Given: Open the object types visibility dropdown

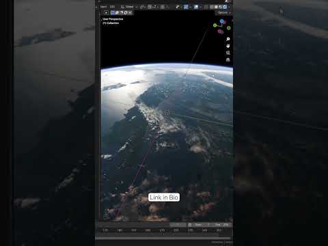Looking at the screenshot, I should pyautogui.click(x=179, y=7).
